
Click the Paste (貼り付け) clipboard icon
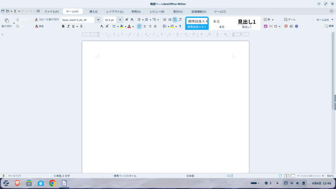click(7, 21)
